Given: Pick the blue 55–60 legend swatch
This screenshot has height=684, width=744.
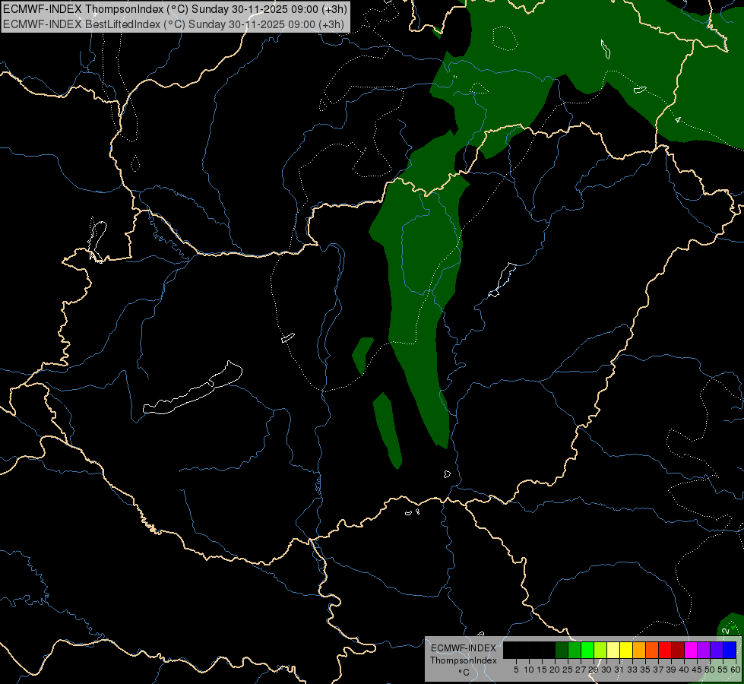Looking at the screenshot, I should (730, 650).
